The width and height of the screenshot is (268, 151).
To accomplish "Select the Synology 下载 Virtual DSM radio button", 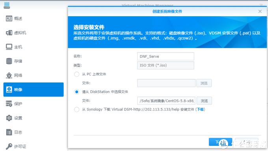I will (76, 110).
